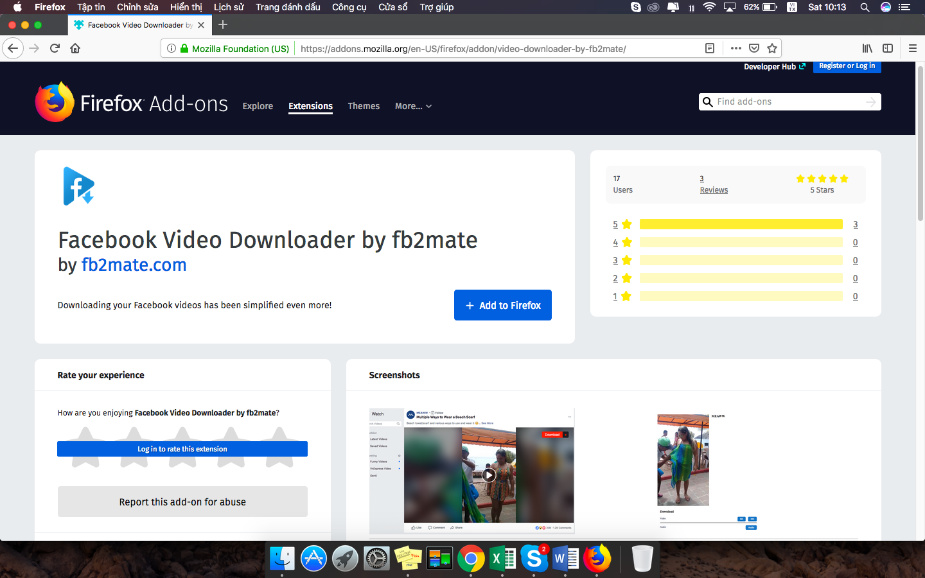The height and width of the screenshot is (578, 925).
Task: Open the fb2mate.com author link
Action: 134,265
